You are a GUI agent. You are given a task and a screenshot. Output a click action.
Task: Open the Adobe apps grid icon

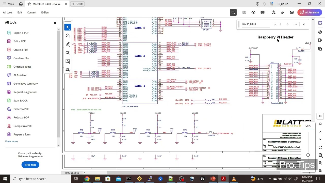tap(271, 4)
